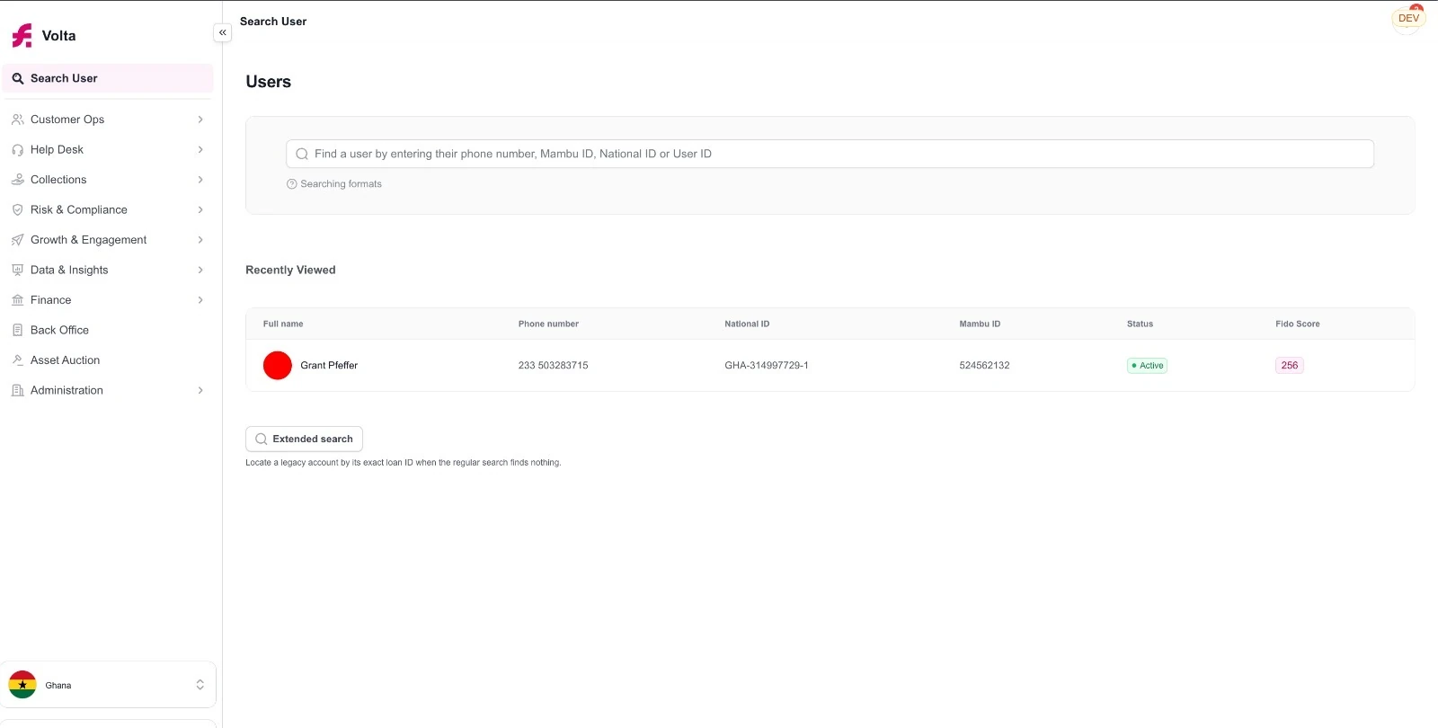Click the Fido Score column header

pos(1297,324)
